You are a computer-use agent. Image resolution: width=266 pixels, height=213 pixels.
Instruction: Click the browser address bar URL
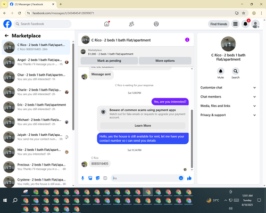(x=63, y=13)
